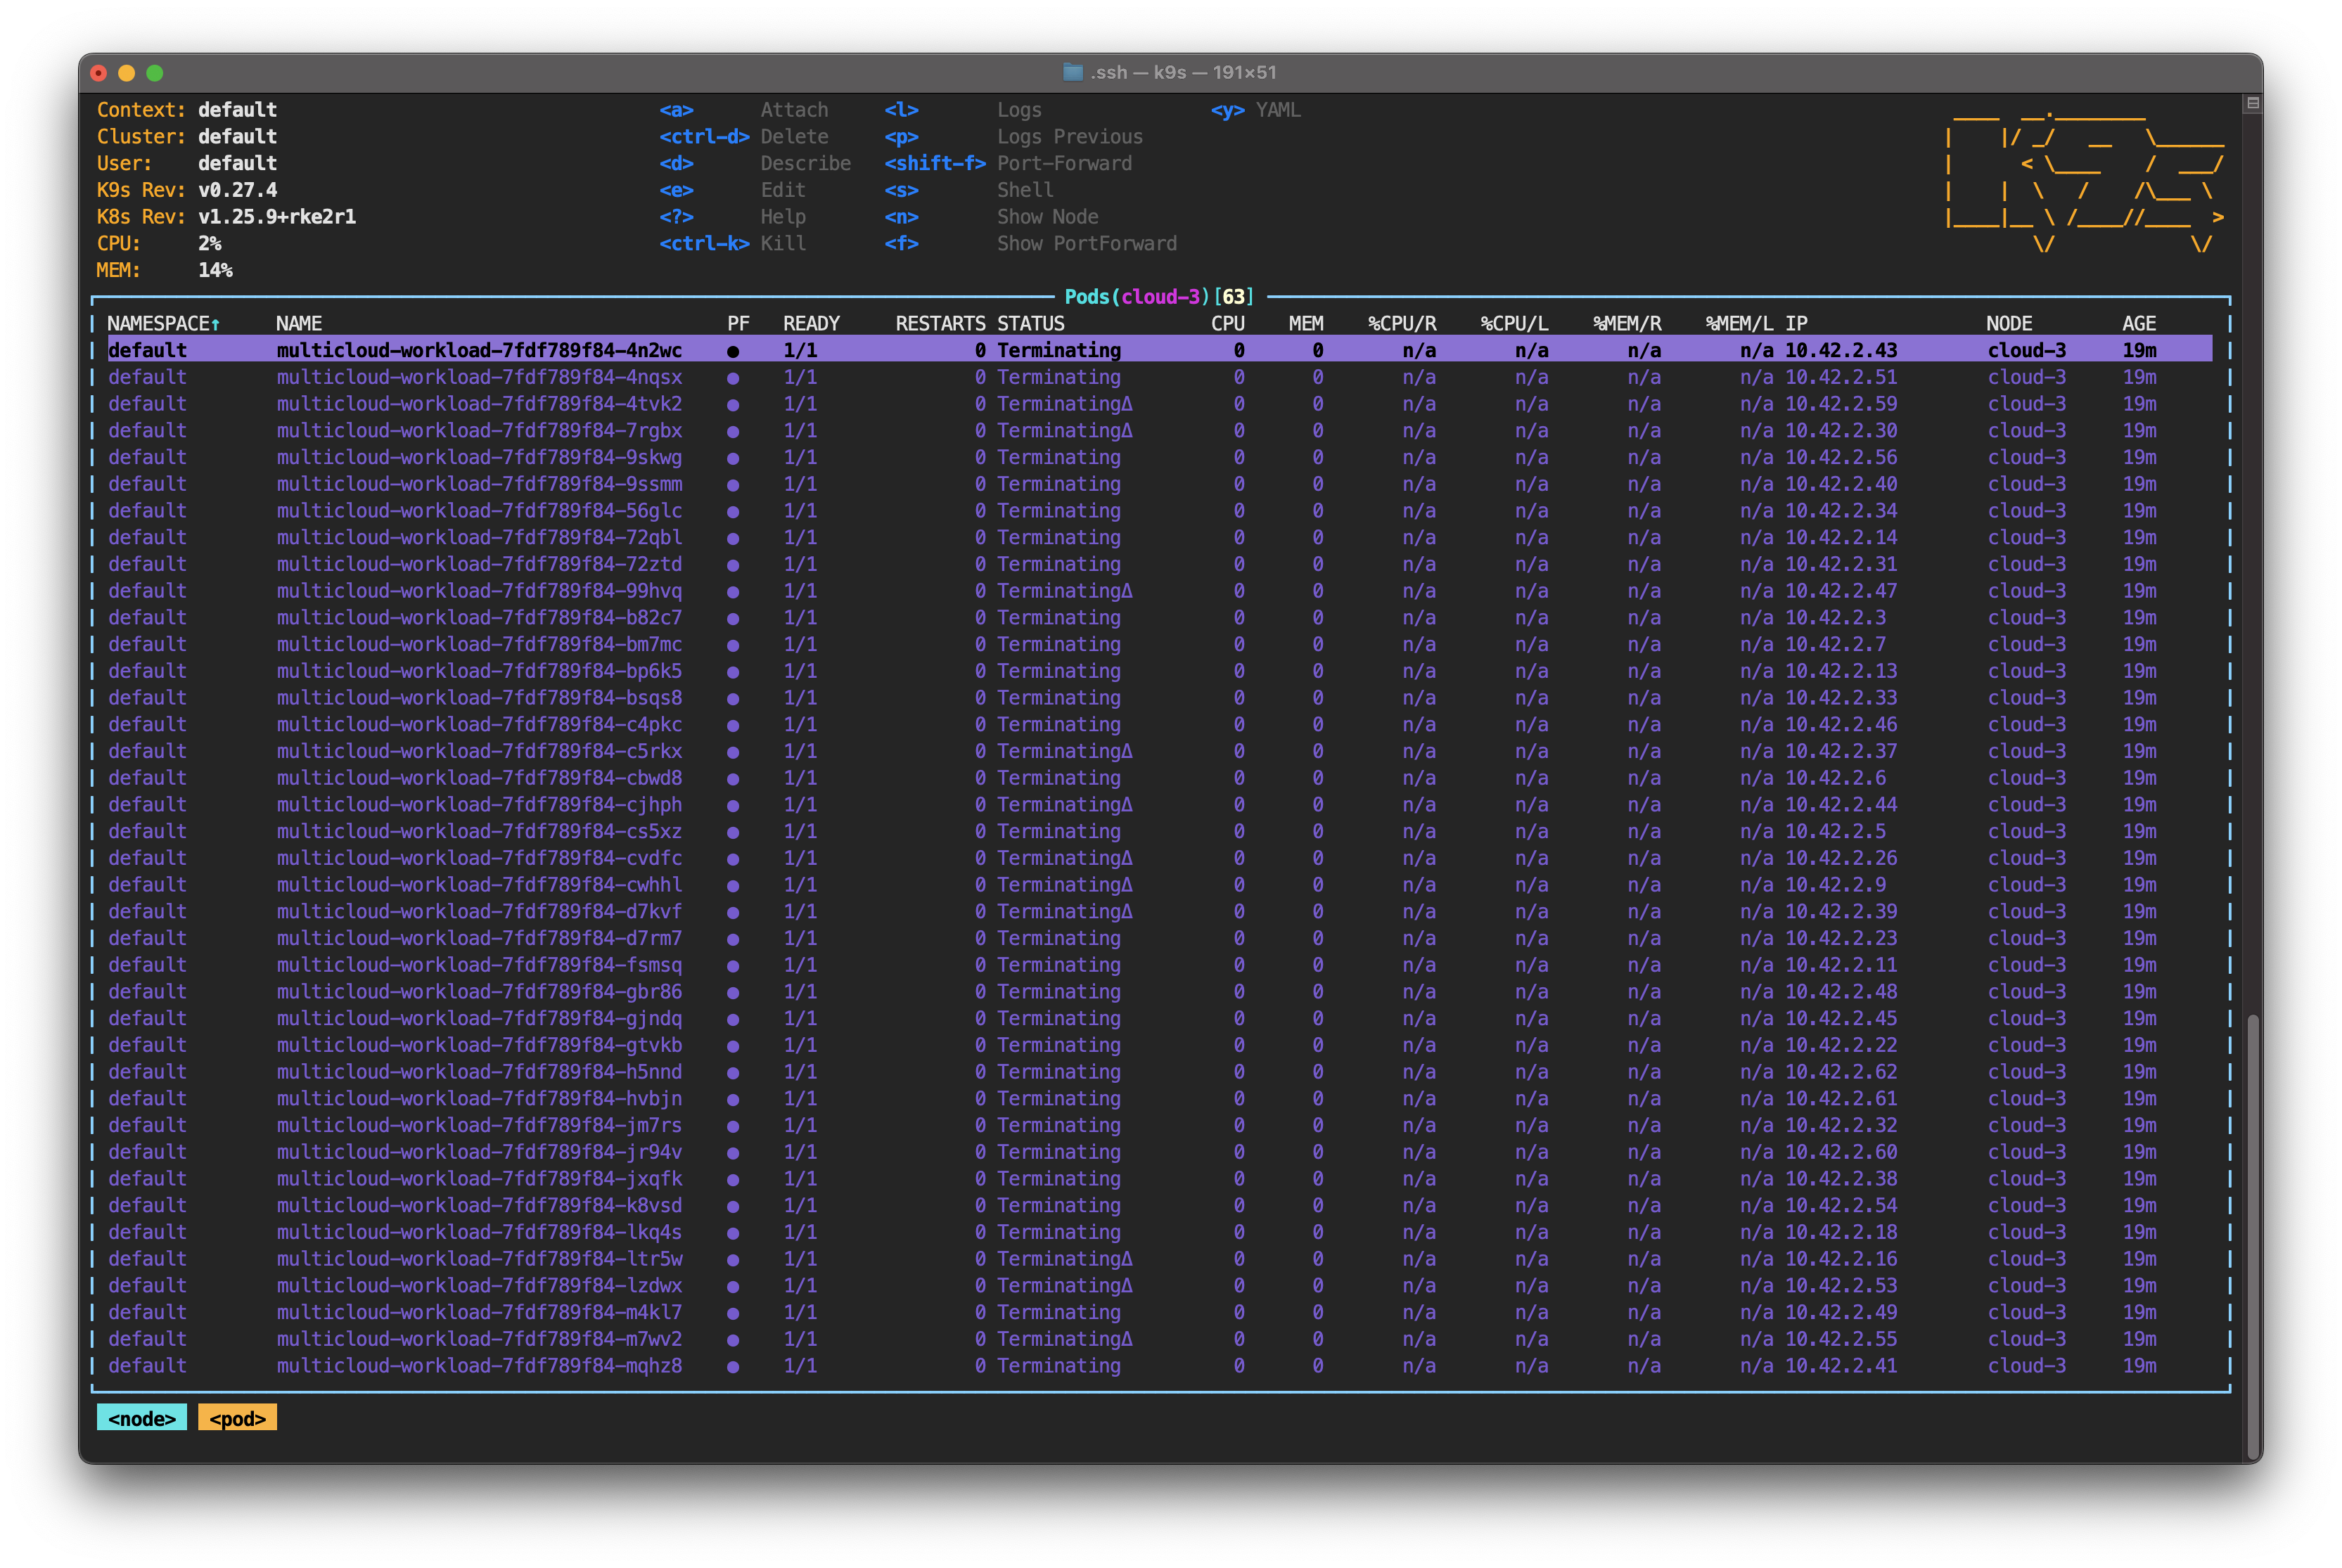Screen dimensions: 2342x1568
Task: Click the AGE column header
Action: click(x=2139, y=324)
